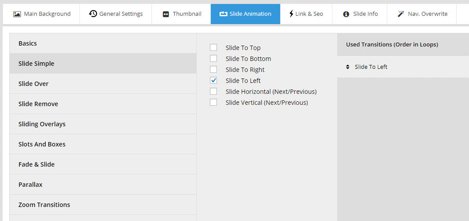The height and width of the screenshot is (221, 469).
Task: Enable the Slide To Top checkbox
Action: (213, 48)
